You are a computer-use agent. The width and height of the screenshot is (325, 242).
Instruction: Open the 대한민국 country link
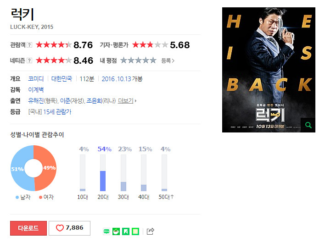coord(62,79)
